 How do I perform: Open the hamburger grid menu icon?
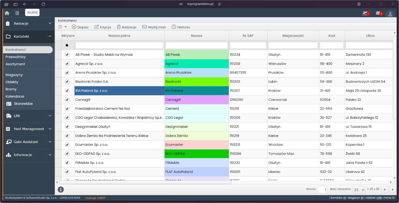(x=60, y=27)
